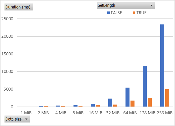Click the 8 MiB category axis label
This screenshot has height=126, width=175.
(78, 113)
